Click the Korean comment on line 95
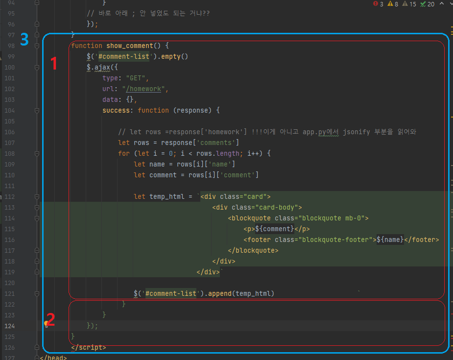453x360 pixels. (148, 14)
